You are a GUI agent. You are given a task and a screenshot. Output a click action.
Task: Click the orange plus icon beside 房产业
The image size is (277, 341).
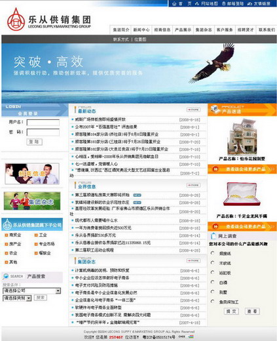[x=7, y=244]
